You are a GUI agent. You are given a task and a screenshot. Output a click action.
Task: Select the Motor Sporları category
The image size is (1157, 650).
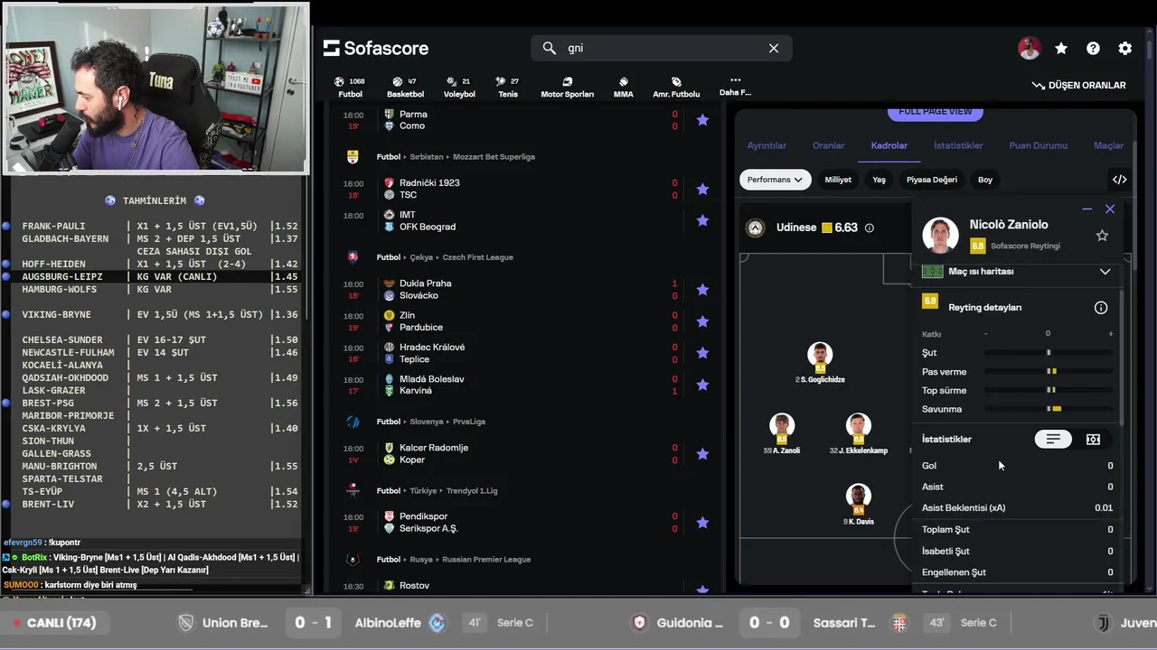[x=567, y=87]
